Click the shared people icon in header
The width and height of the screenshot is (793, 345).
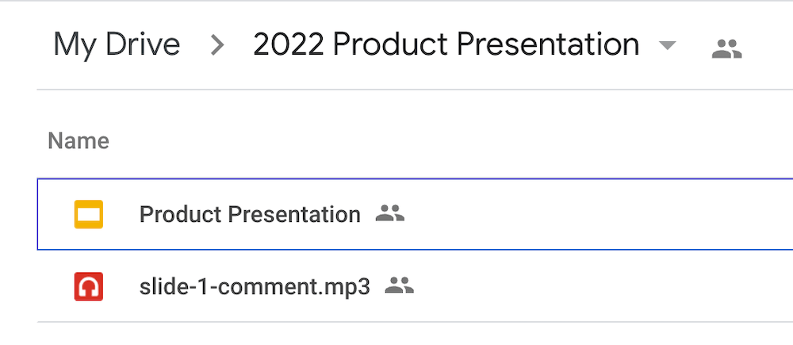tap(726, 49)
